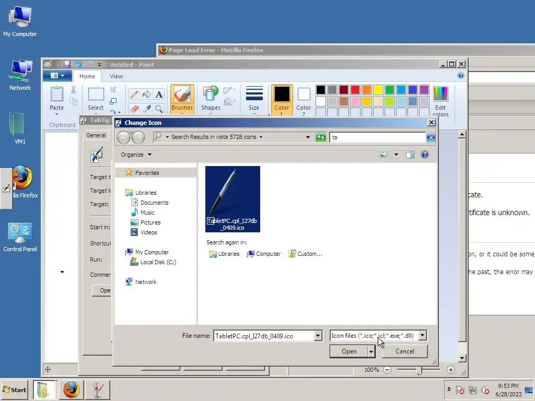The width and height of the screenshot is (535, 401).
Task: Select the TabletPC.cpl_I27db_0409.ico thumbnail
Action: point(232,199)
